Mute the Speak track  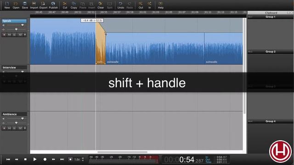pos(9,35)
